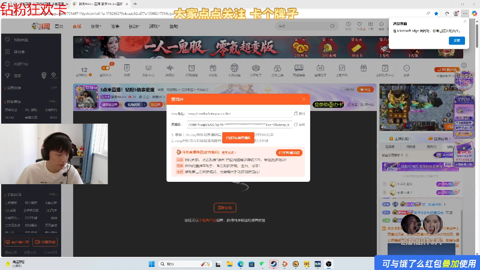Click the 还原 button in Edge popup
The width and height of the screenshot is (480, 270).
coord(457,40)
